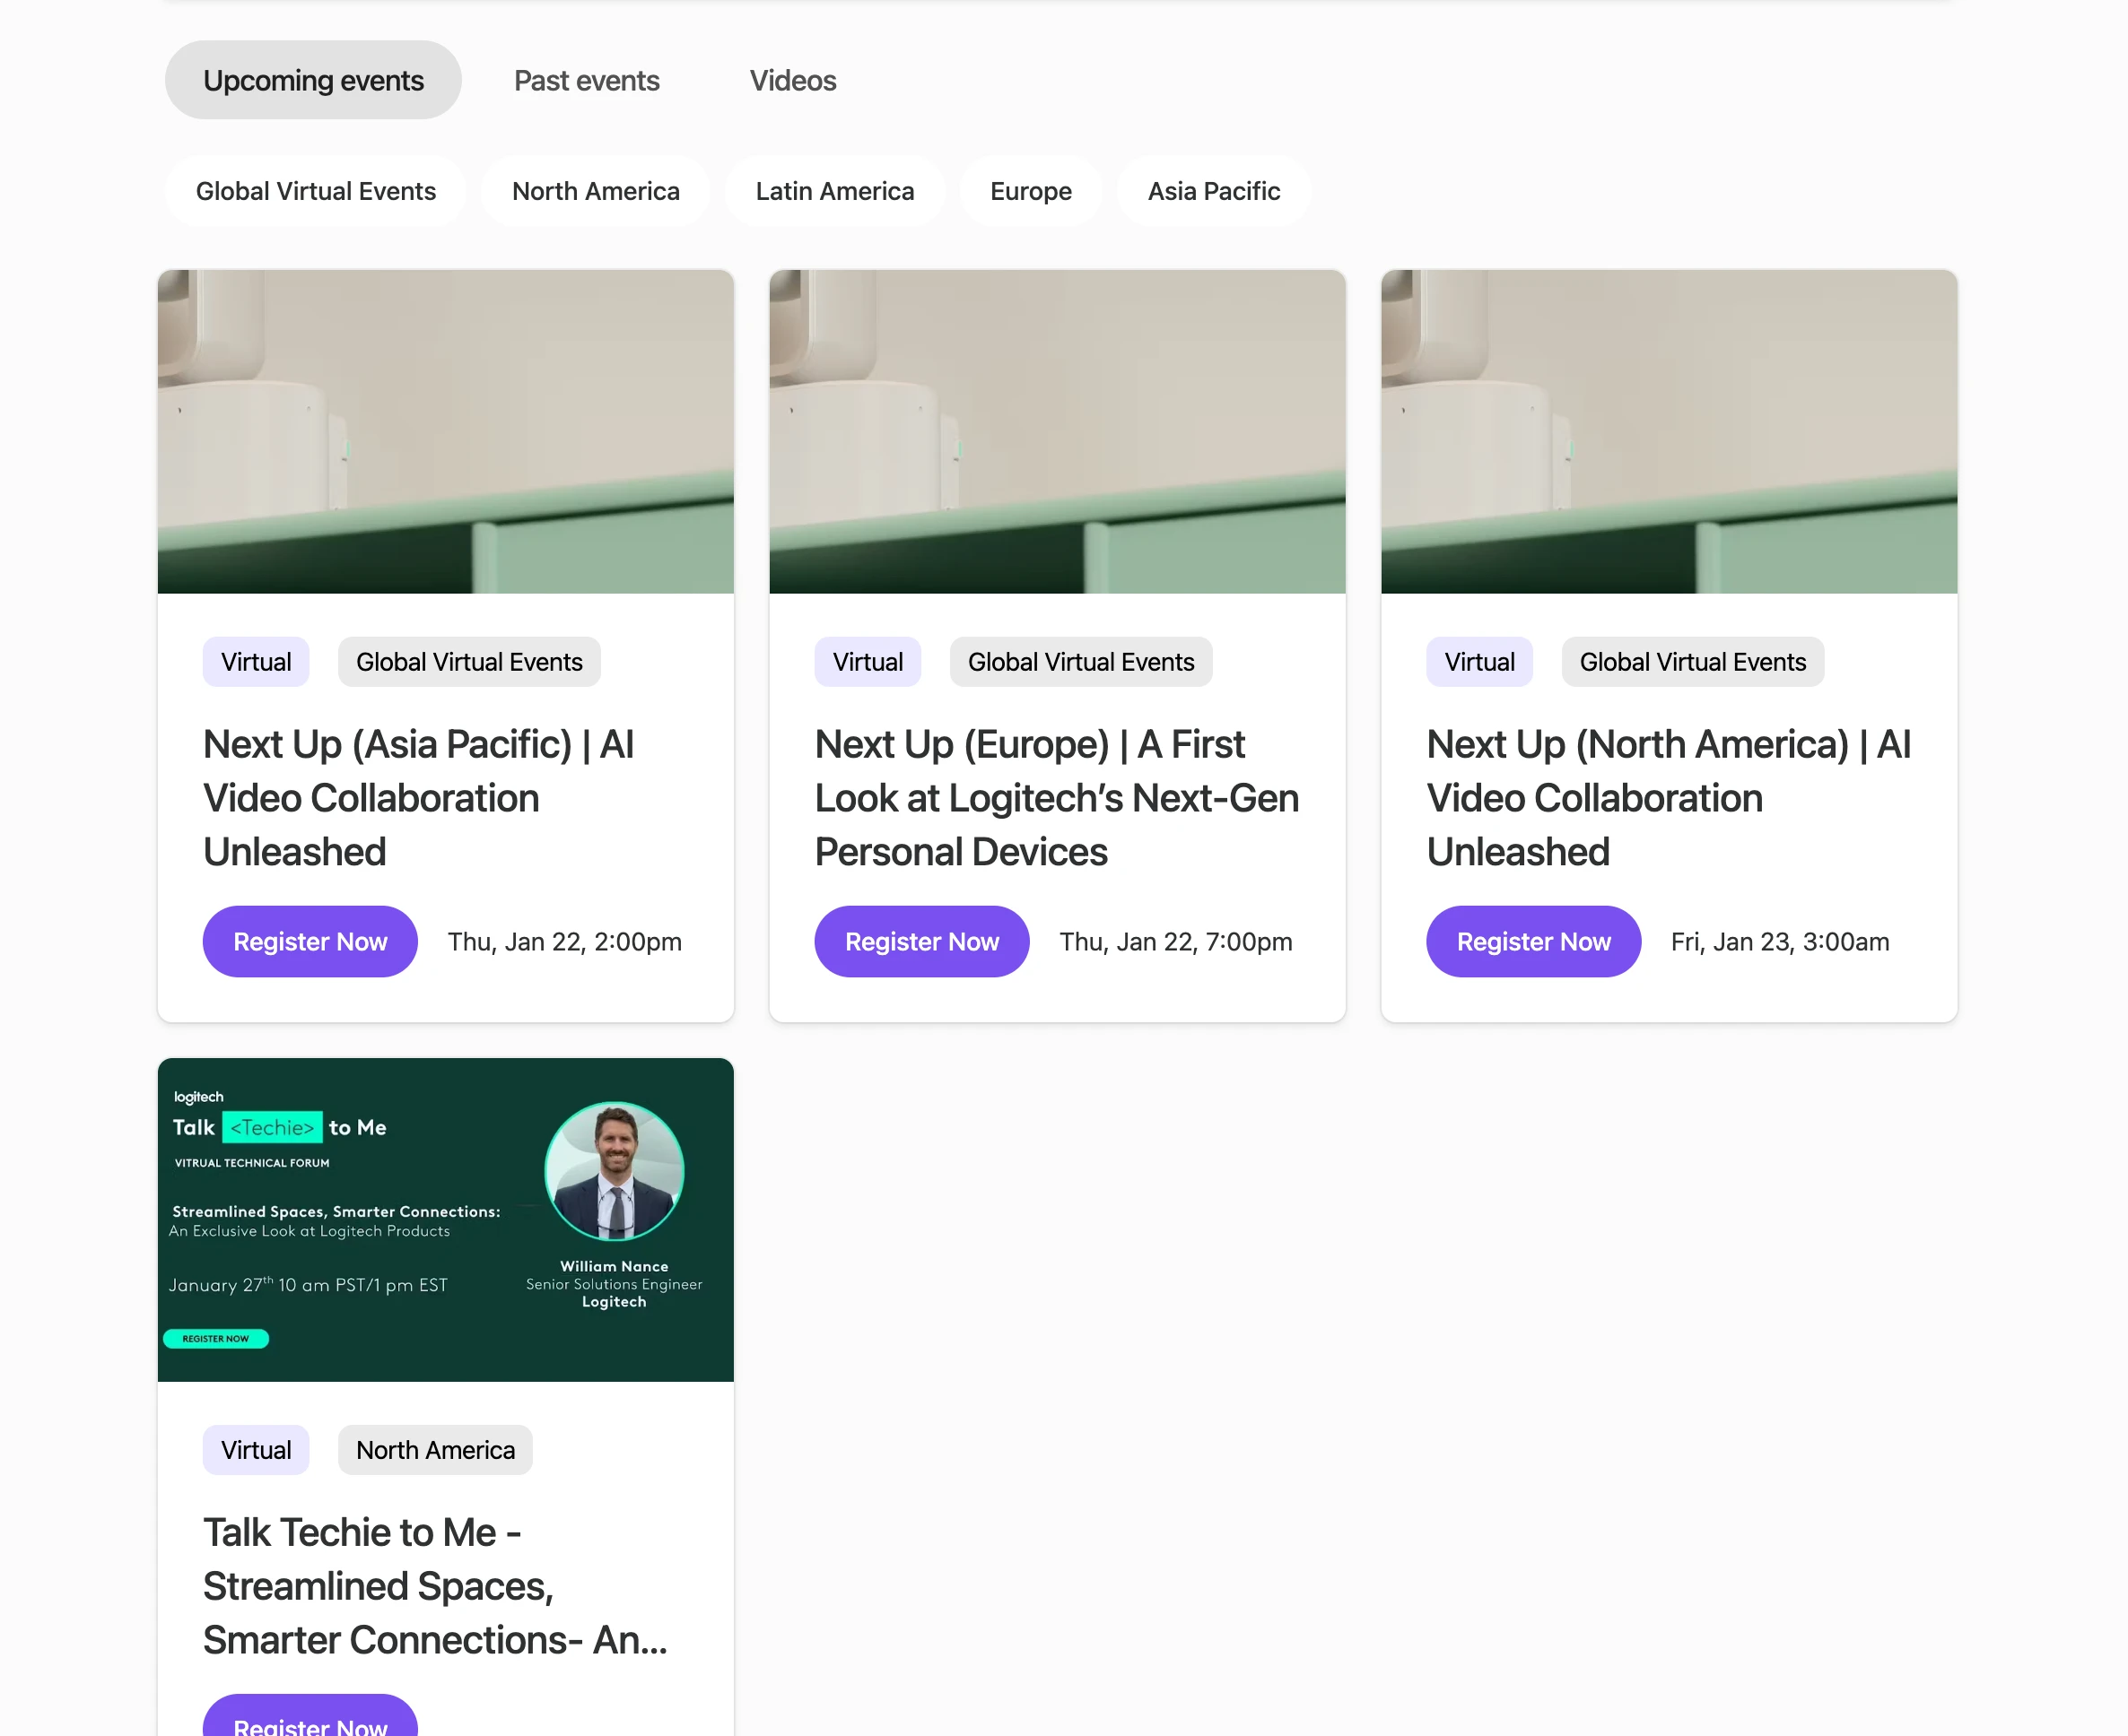Select the Upcoming events tab
Screen dimensions: 2128x1736
click(x=313, y=80)
